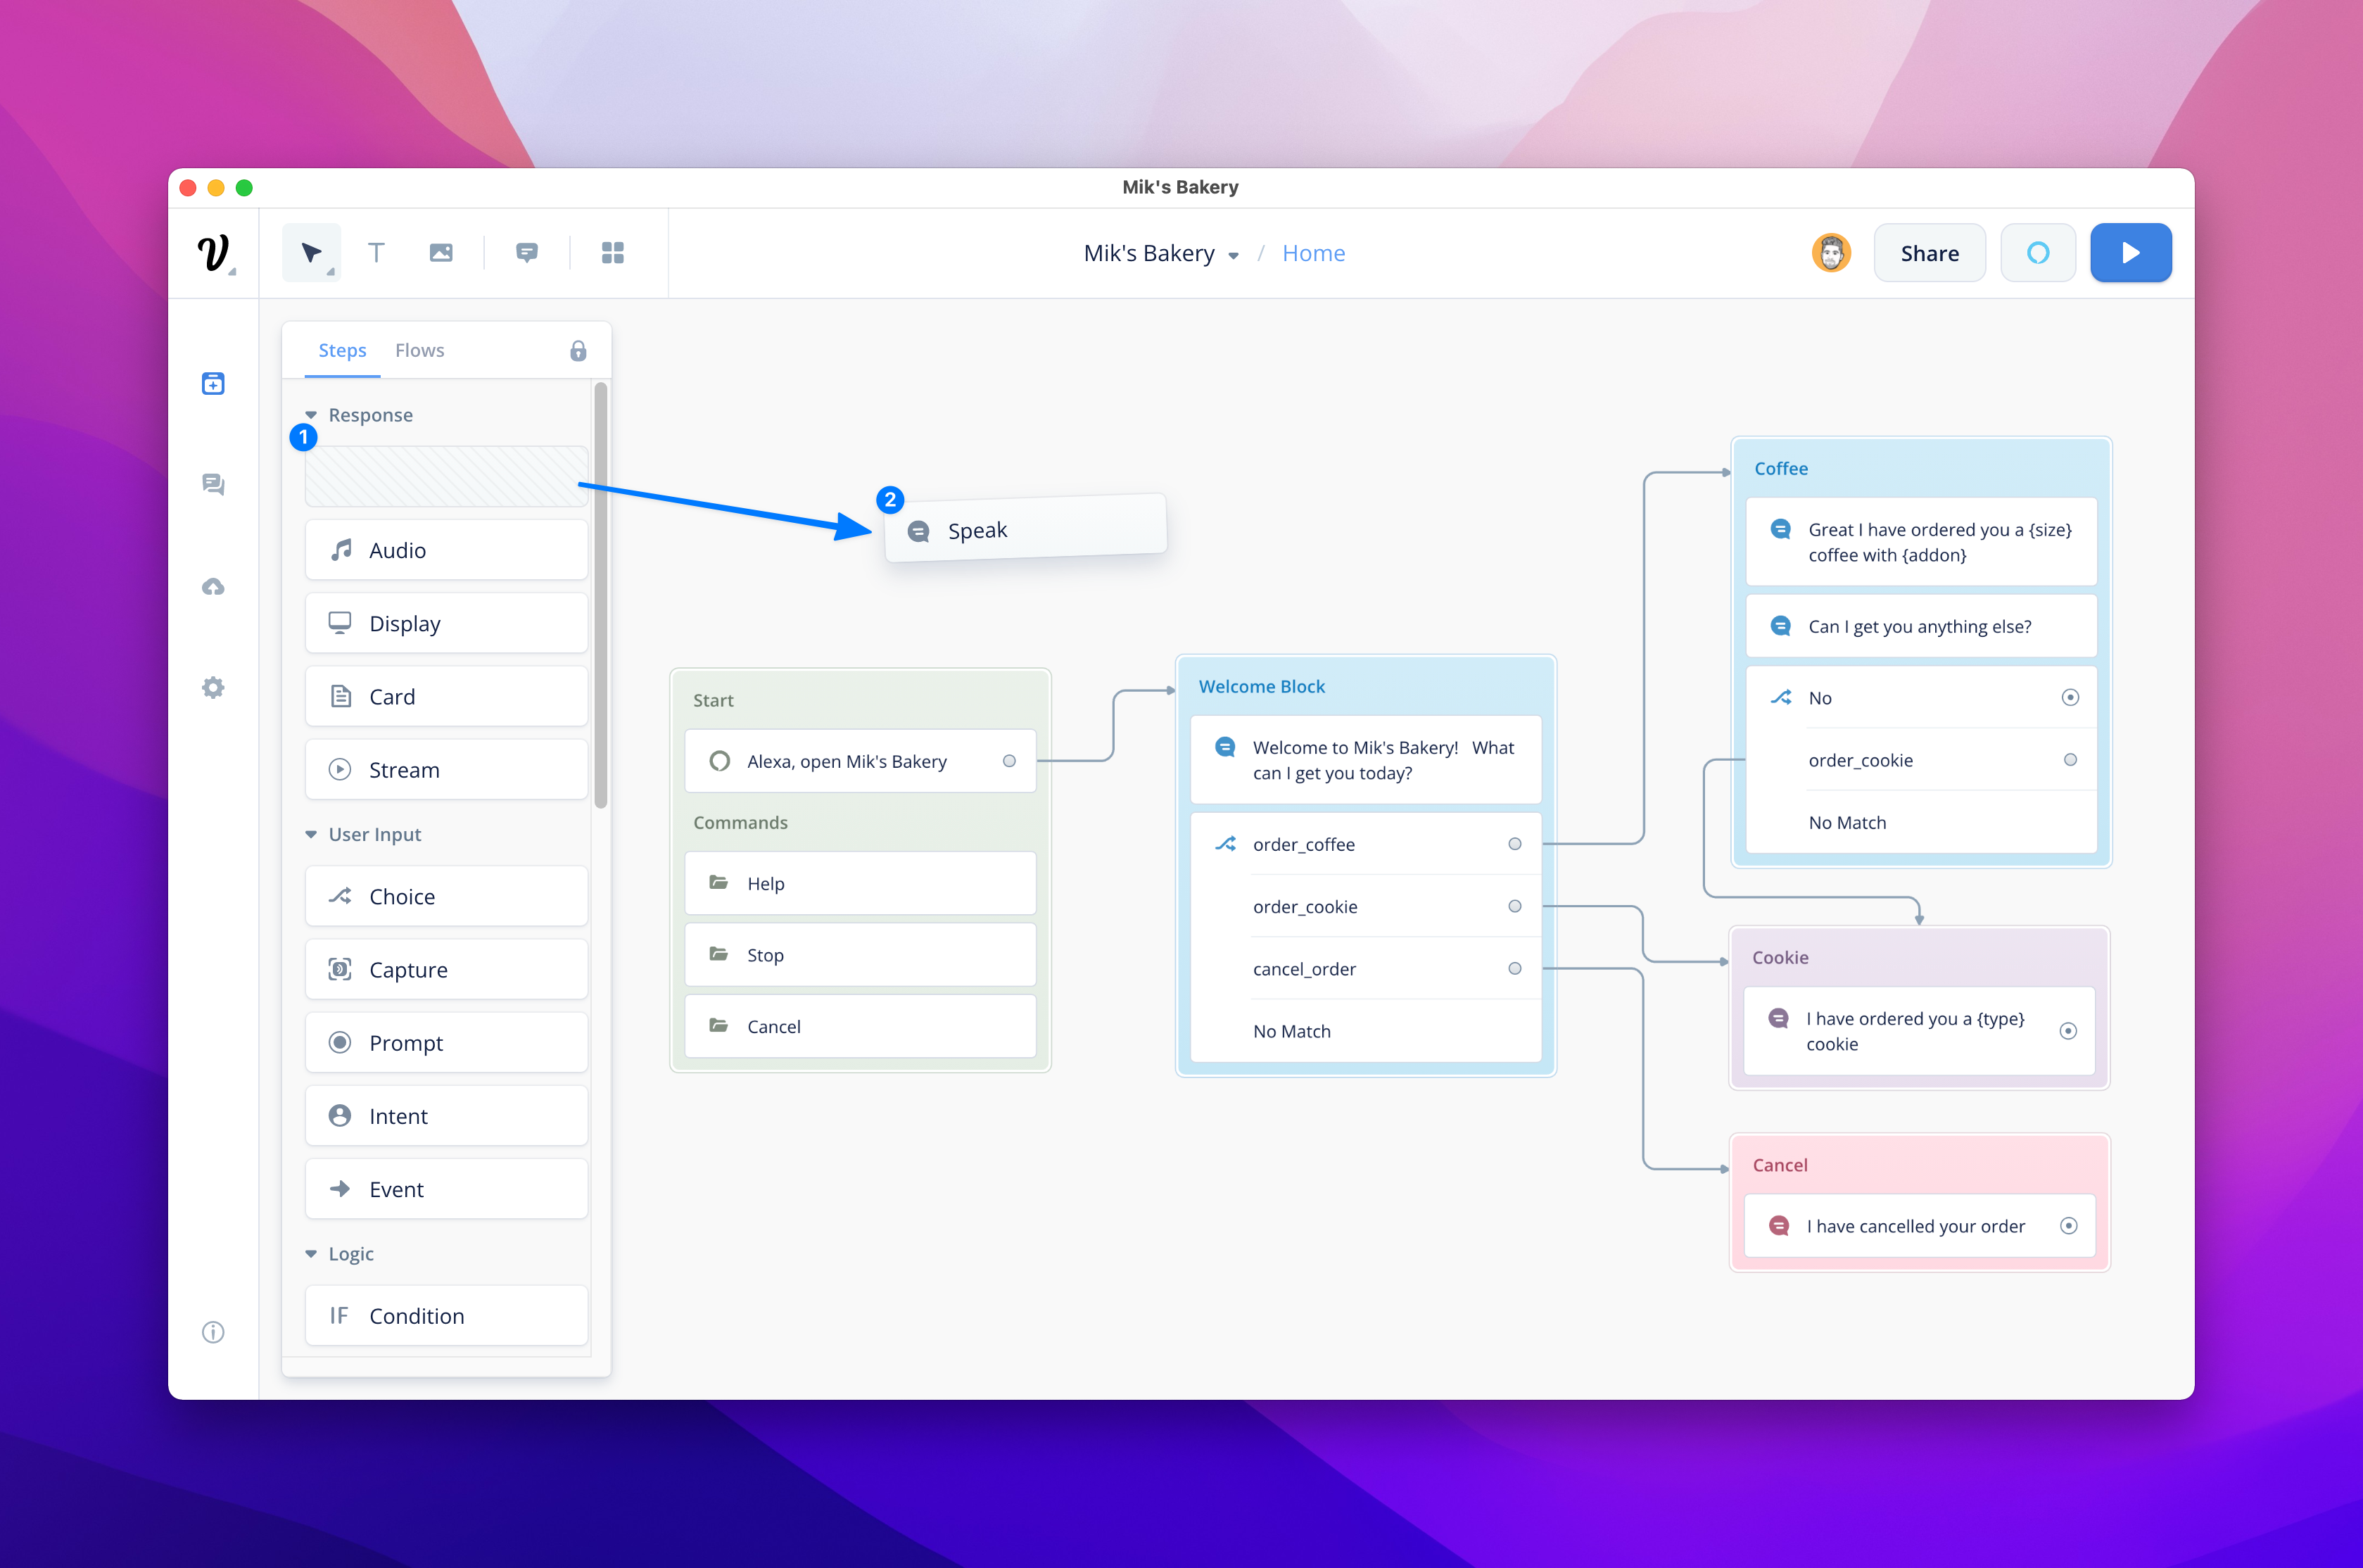This screenshot has width=2363, height=1568.
Task: Click 'Great I have ordered you' step
Action: coord(1920,542)
